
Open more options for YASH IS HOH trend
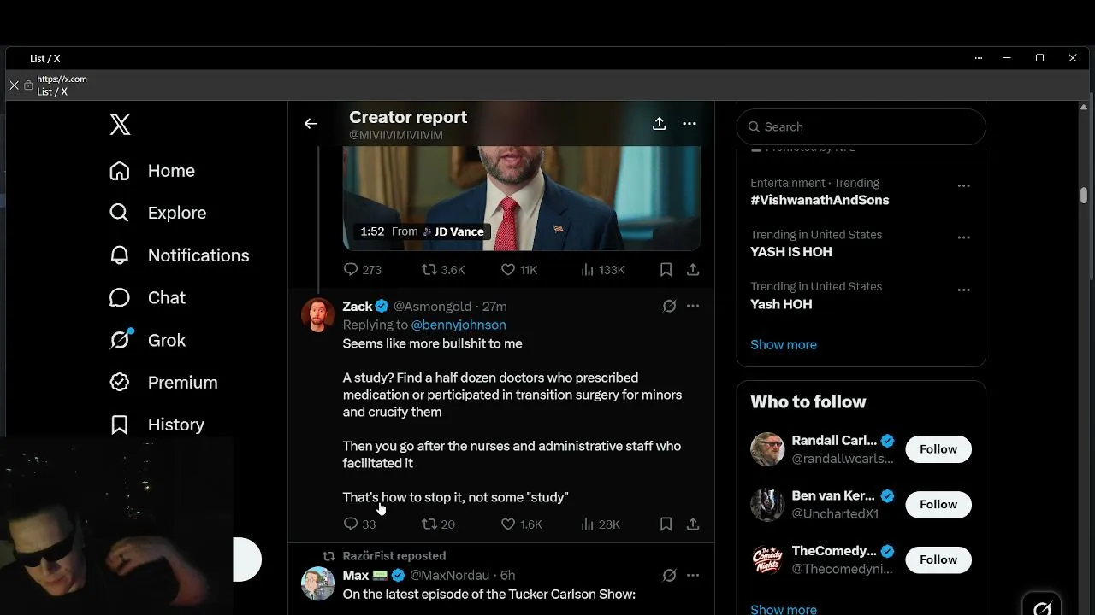[x=963, y=237]
